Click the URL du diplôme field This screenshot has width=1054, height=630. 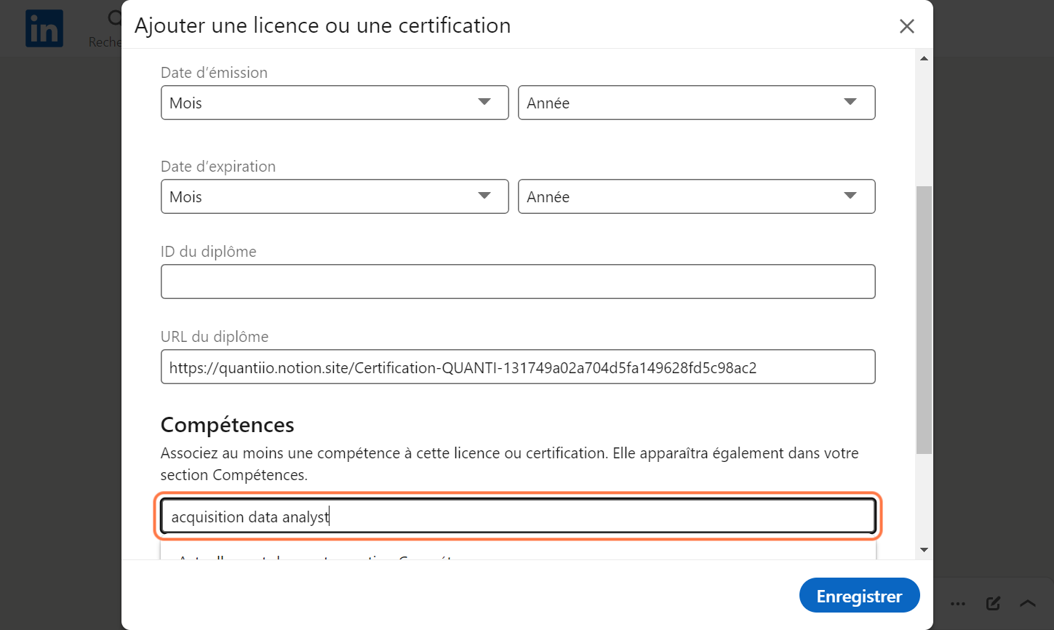pyautogui.click(x=518, y=367)
